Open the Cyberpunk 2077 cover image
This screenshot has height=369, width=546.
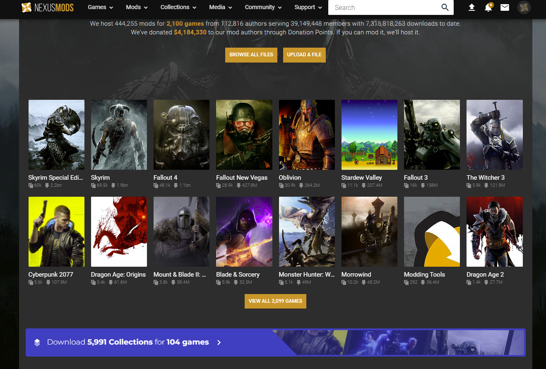pos(56,232)
